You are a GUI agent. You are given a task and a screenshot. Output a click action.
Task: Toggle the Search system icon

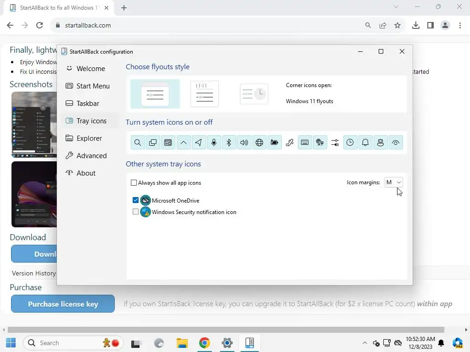click(138, 143)
